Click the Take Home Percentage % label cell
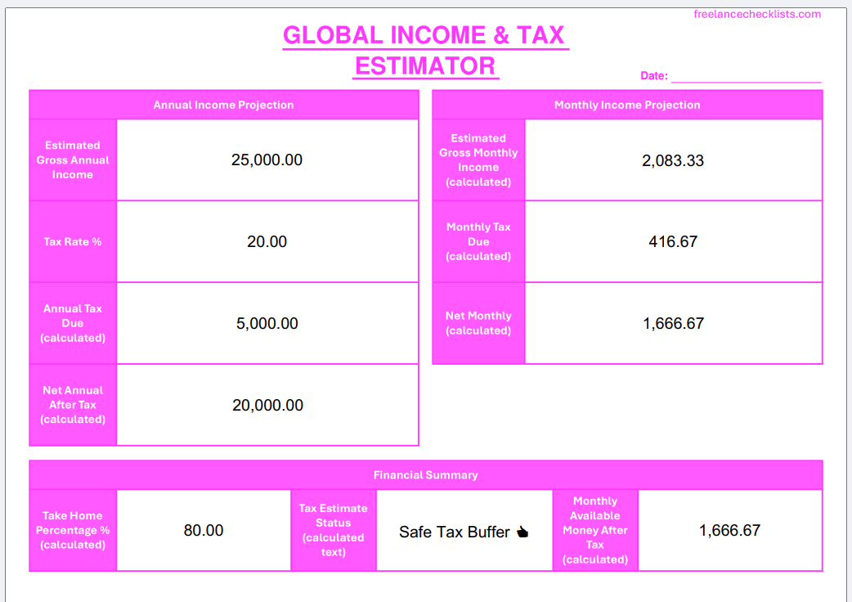The height and width of the screenshot is (602, 852). tap(73, 530)
